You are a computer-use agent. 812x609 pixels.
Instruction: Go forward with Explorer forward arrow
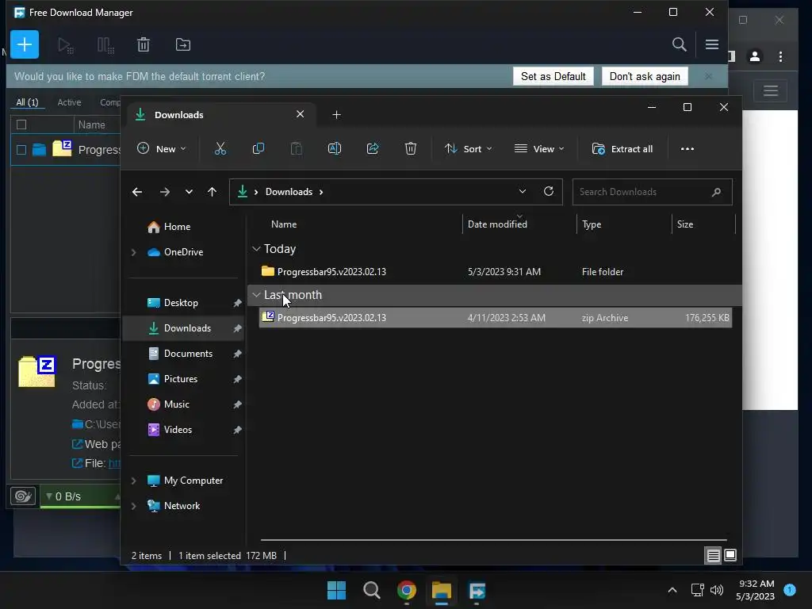click(x=165, y=192)
